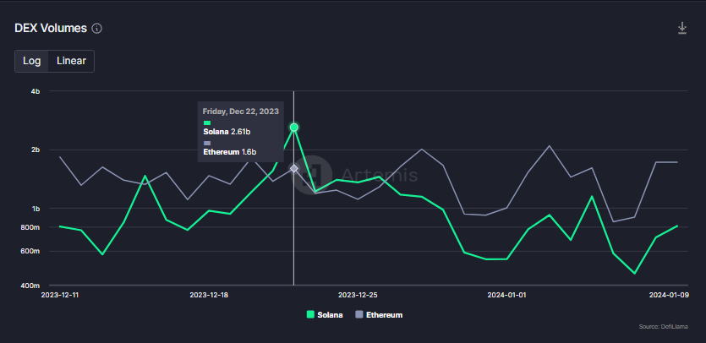706x343 pixels.
Task: Click the 600m y-axis label
Action: coord(31,251)
